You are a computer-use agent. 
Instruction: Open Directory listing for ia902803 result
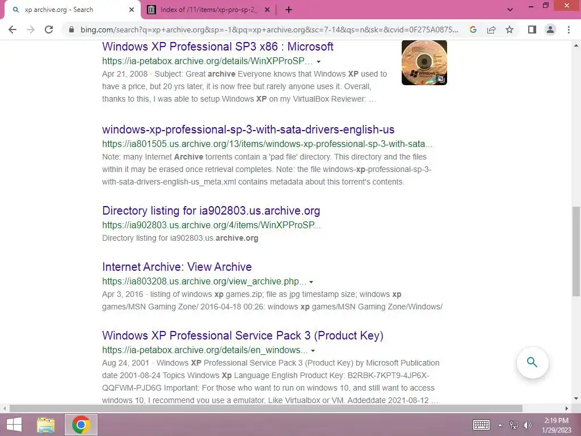click(211, 211)
